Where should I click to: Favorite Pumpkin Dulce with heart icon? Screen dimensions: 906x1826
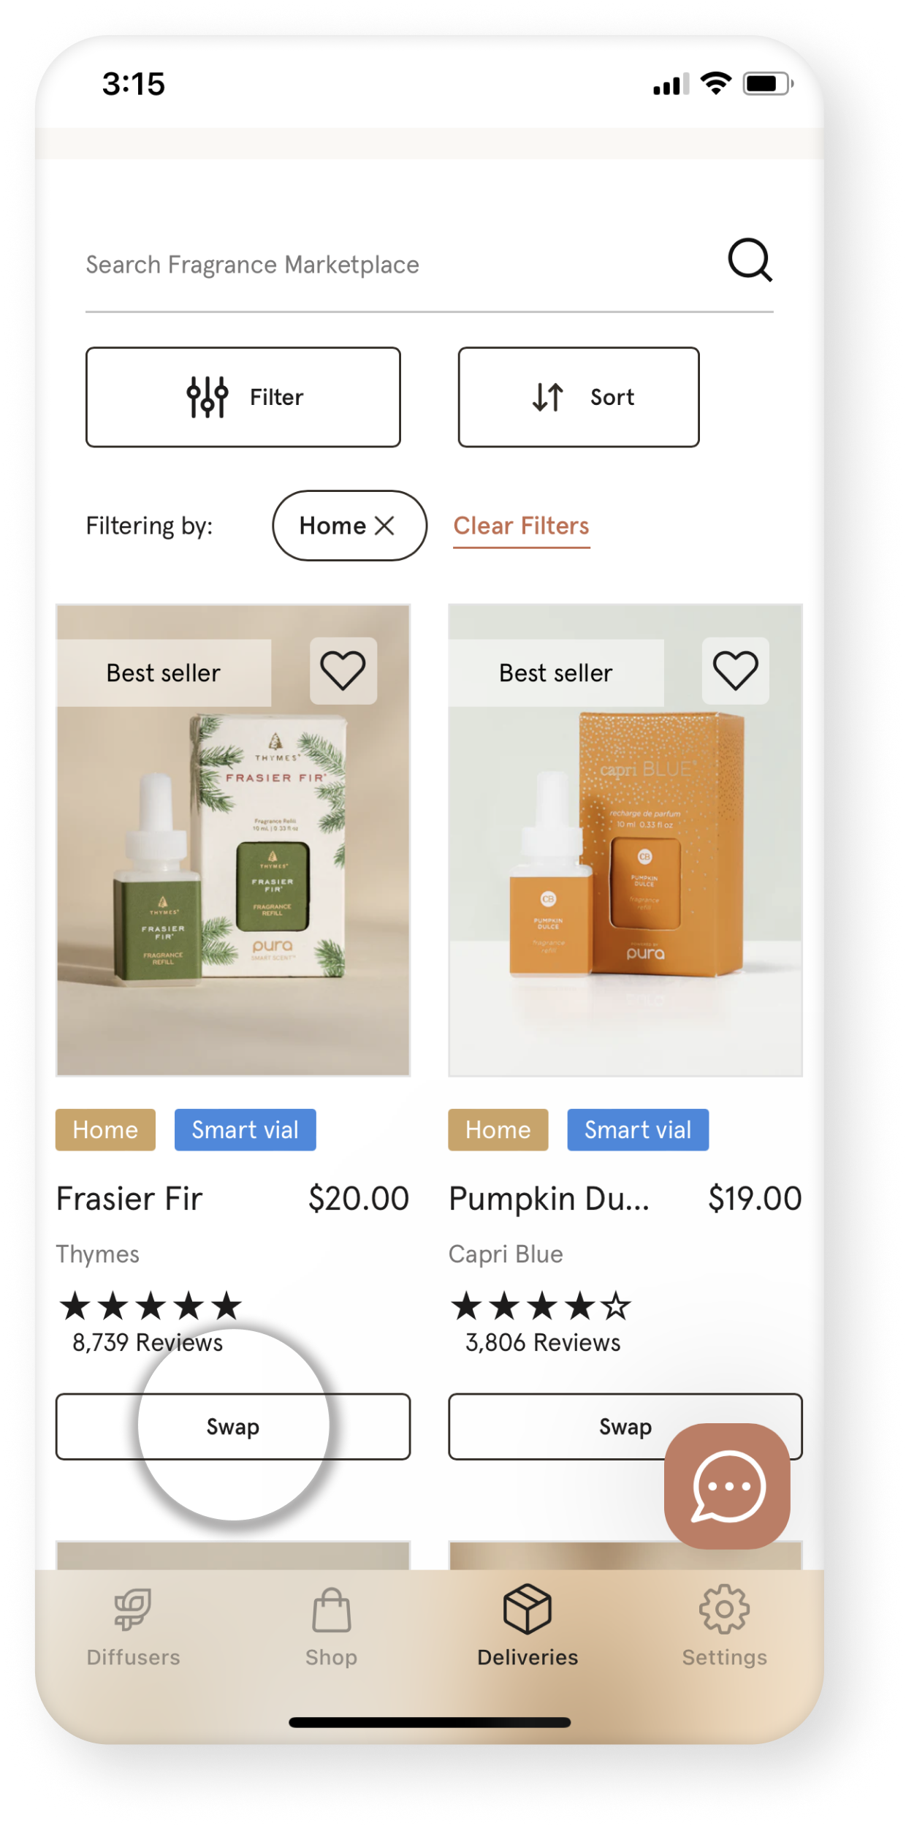[735, 670]
